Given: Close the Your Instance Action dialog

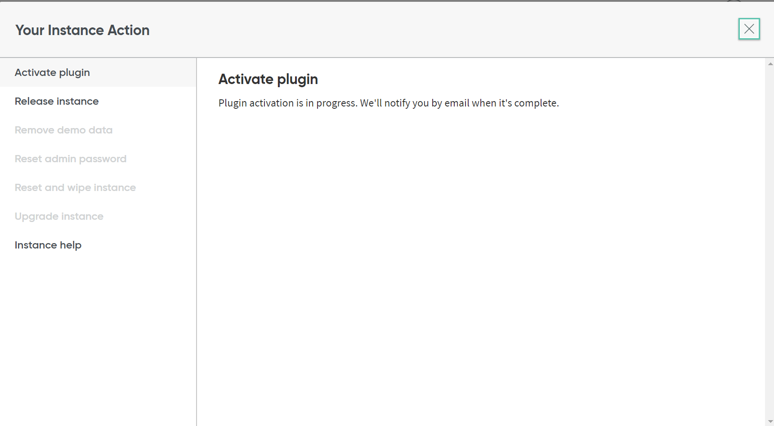Looking at the screenshot, I should pyautogui.click(x=749, y=29).
